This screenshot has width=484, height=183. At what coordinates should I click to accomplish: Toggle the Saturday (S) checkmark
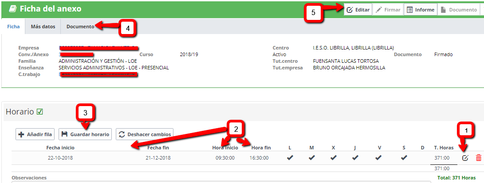(404, 158)
